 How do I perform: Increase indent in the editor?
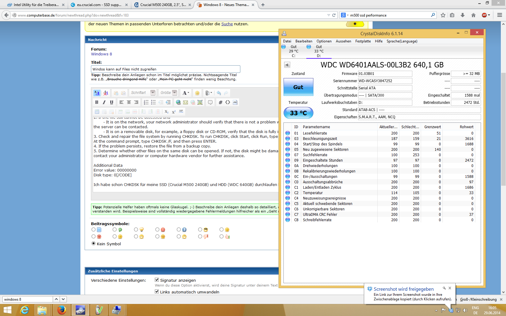(x=168, y=102)
